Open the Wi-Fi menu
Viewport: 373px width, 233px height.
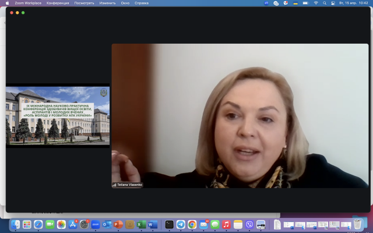[x=316, y=3]
